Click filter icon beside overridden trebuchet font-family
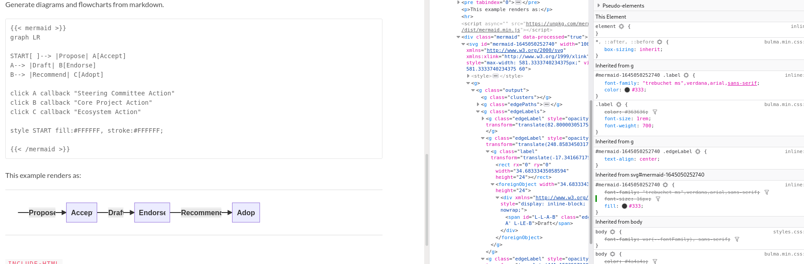Screen dimensions: 804x264 (767, 193)
